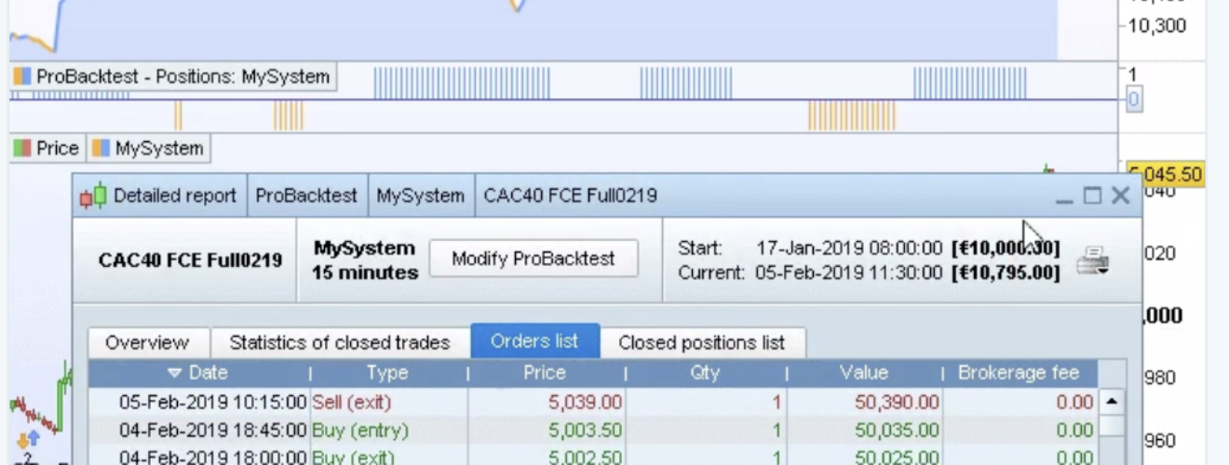The height and width of the screenshot is (465, 1229).
Task: Click the 5,003.50 price cell
Action: [x=585, y=431]
